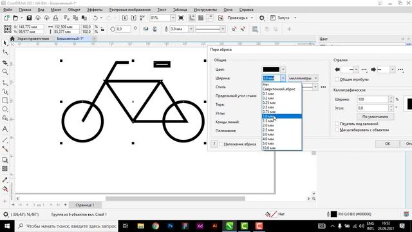Open the 'Эффекты' menu
This screenshot has width=412, height=232.
pos(95,10)
